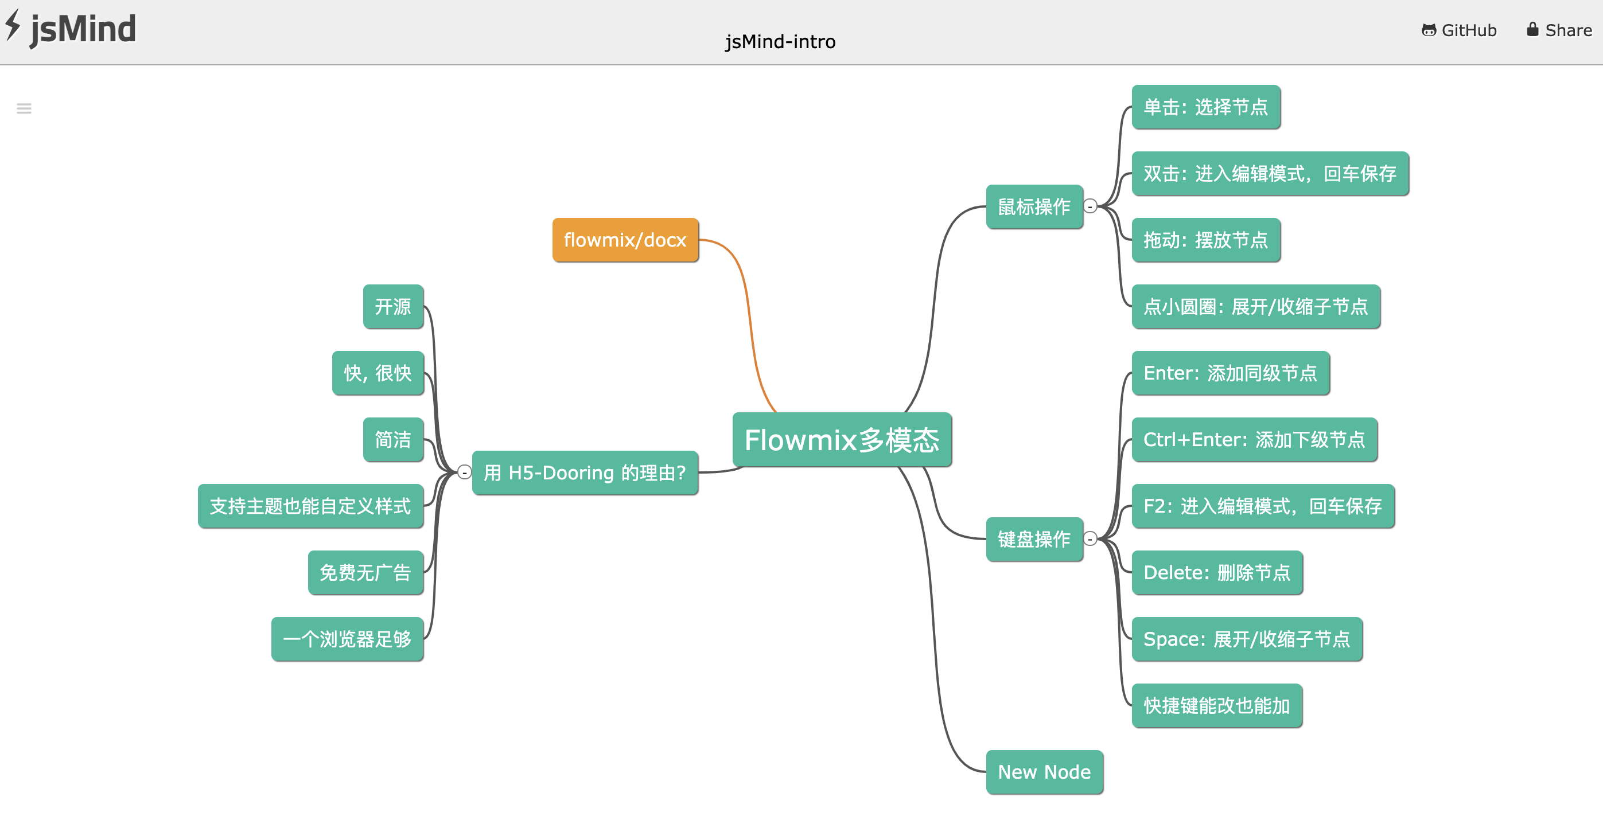This screenshot has width=1603, height=820.
Task: Click the 一个浏览器足够 node
Action: point(347,639)
